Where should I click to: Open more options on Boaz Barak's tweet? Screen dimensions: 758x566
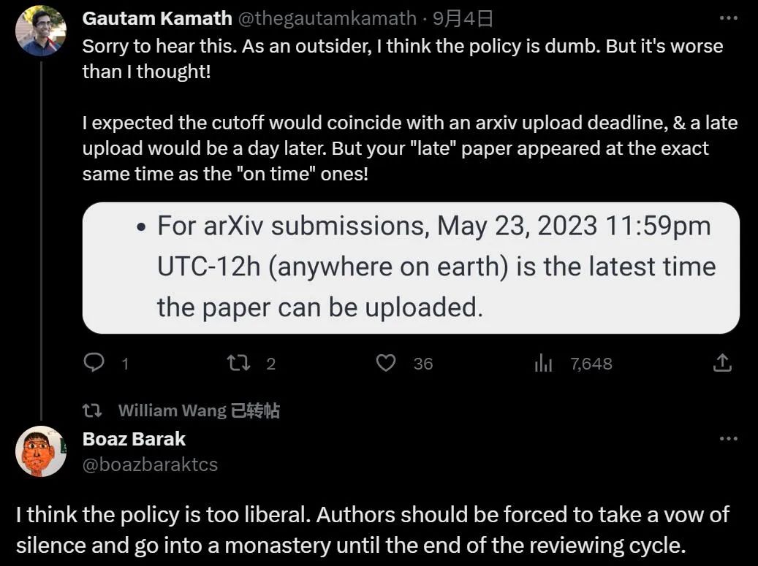(728, 437)
